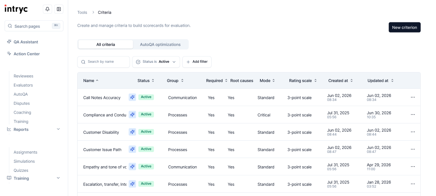The height and width of the screenshot is (196, 436).
Task: Open the Customer Issue Path criterion
Action: pos(102,150)
